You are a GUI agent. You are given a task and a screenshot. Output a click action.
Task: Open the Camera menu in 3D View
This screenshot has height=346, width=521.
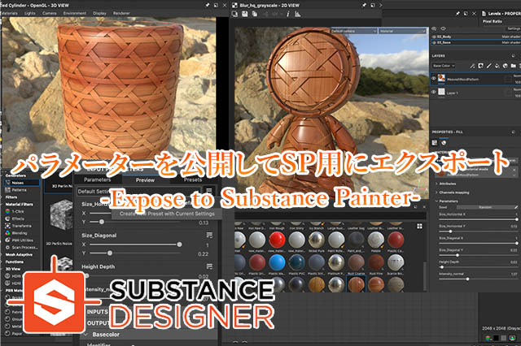(50, 13)
